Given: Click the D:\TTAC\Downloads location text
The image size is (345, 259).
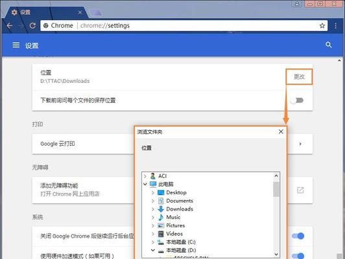Looking at the screenshot, I should (65, 81).
